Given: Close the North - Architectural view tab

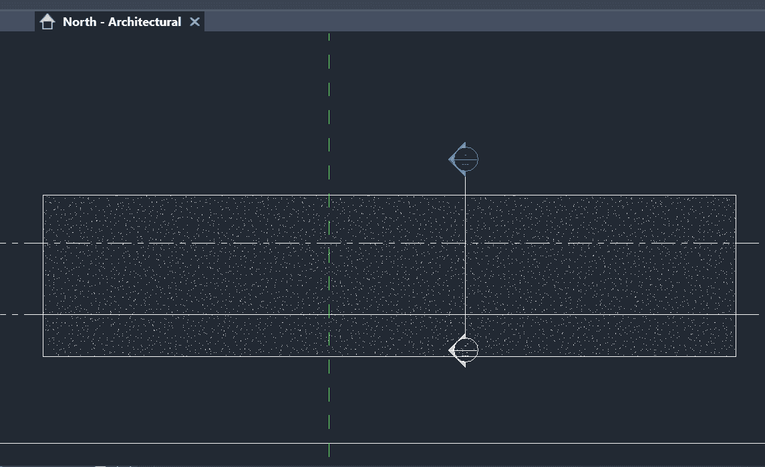Looking at the screenshot, I should 194,22.
